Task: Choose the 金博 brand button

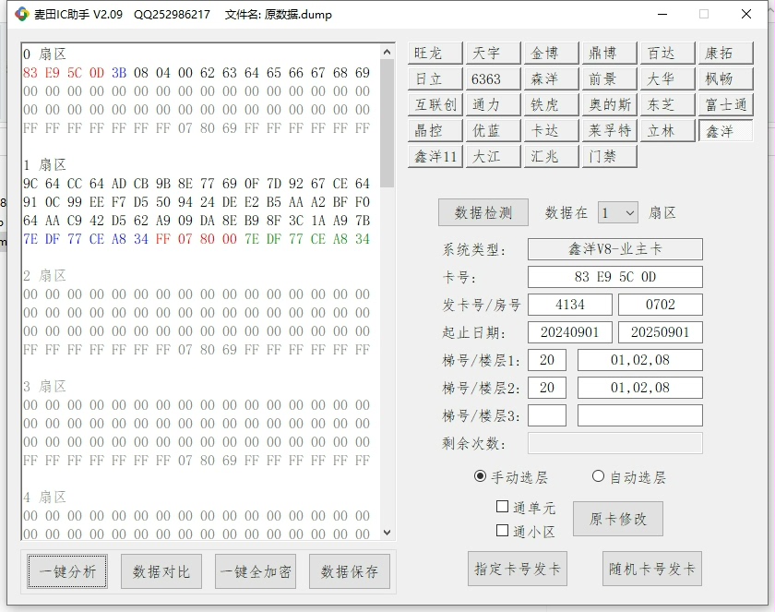Action: (x=551, y=53)
